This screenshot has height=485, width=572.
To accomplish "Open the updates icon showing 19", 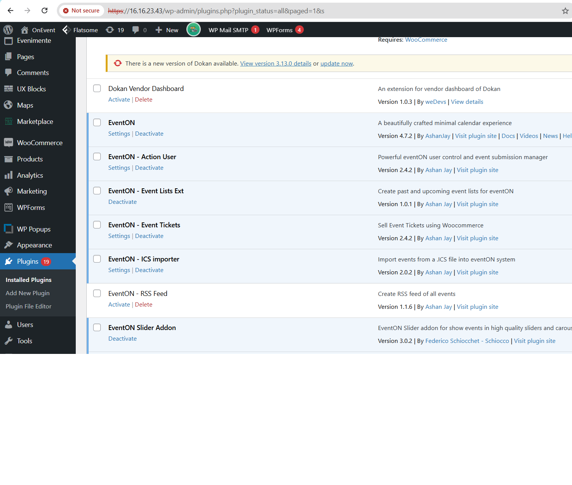I will point(115,30).
